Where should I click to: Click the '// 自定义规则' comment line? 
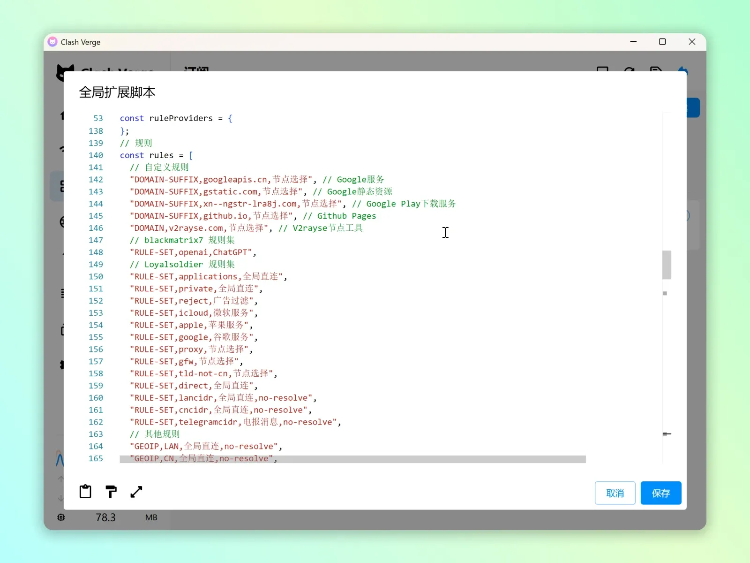pyautogui.click(x=159, y=167)
